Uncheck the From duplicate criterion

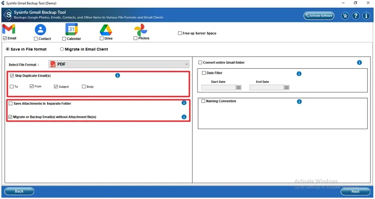click(32, 86)
